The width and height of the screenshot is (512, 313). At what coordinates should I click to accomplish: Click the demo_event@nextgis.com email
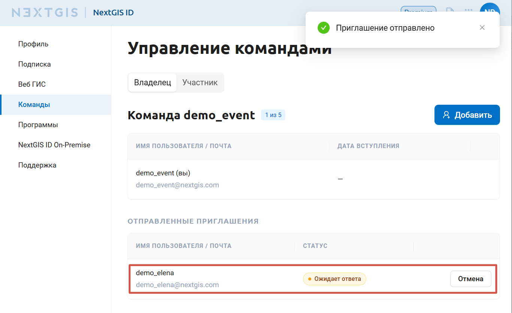[178, 185]
